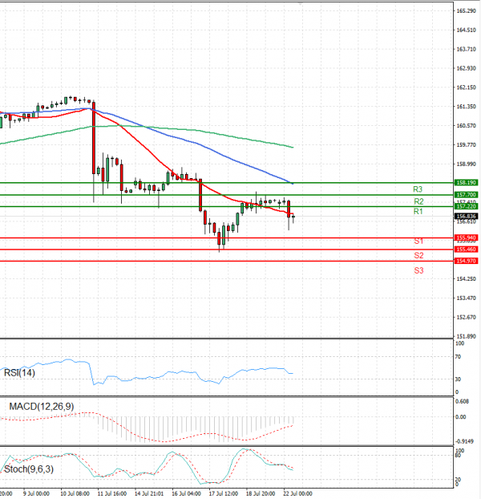Select the 155.460 support price tag
The width and height of the screenshot is (481, 499).
[466, 249]
